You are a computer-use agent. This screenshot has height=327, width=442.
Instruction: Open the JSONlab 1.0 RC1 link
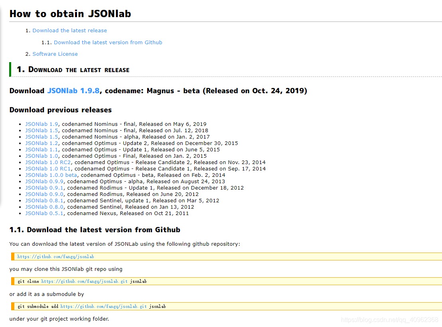click(x=48, y=168)
